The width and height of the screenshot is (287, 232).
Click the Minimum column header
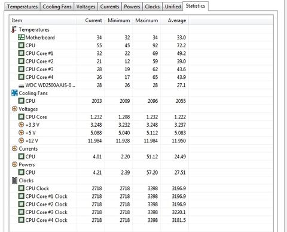[x=118, y=20]
